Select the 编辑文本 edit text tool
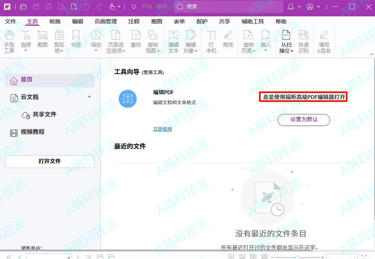Viewport: 375px width, 259px height. coord(173,41)
